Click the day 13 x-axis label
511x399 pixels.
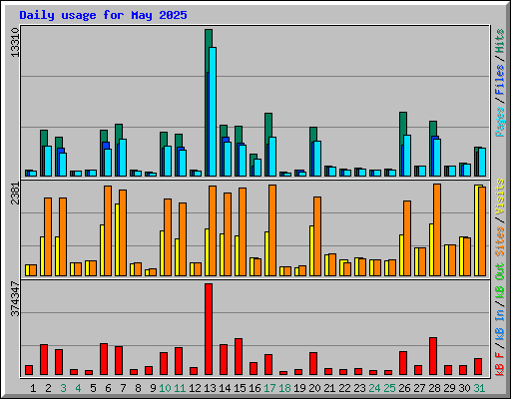tap(210, 388)
